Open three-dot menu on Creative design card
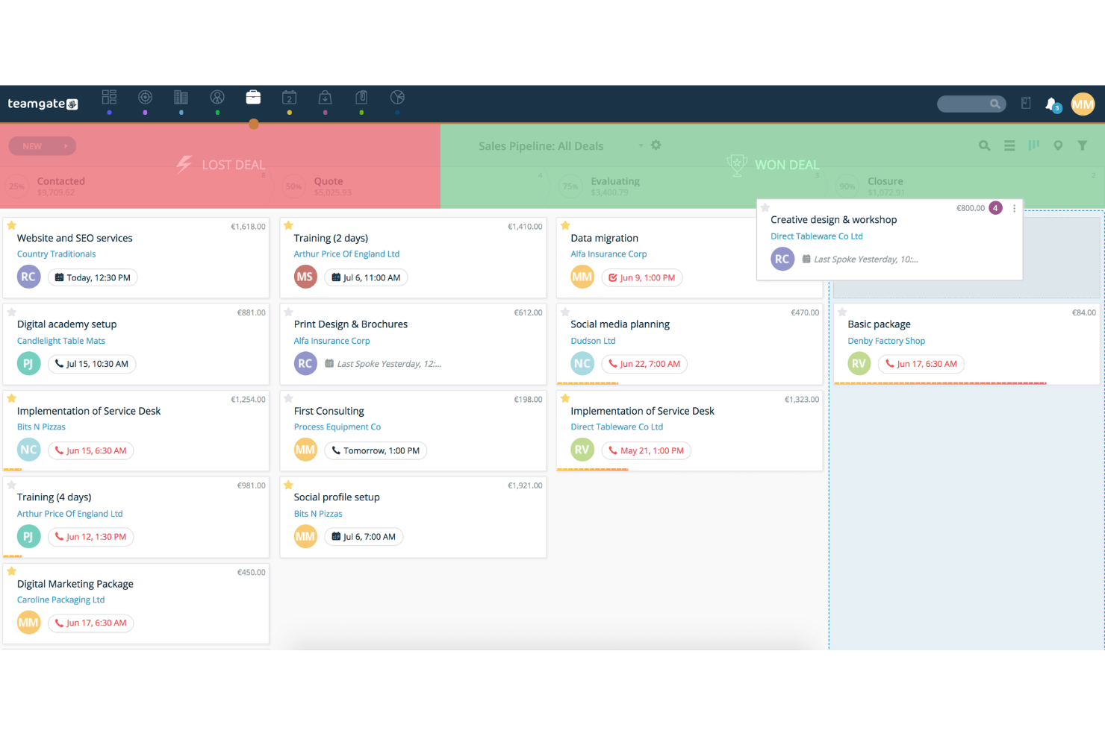Image resolution: width=1105 pixels, height=736 pixels. 1014,209
